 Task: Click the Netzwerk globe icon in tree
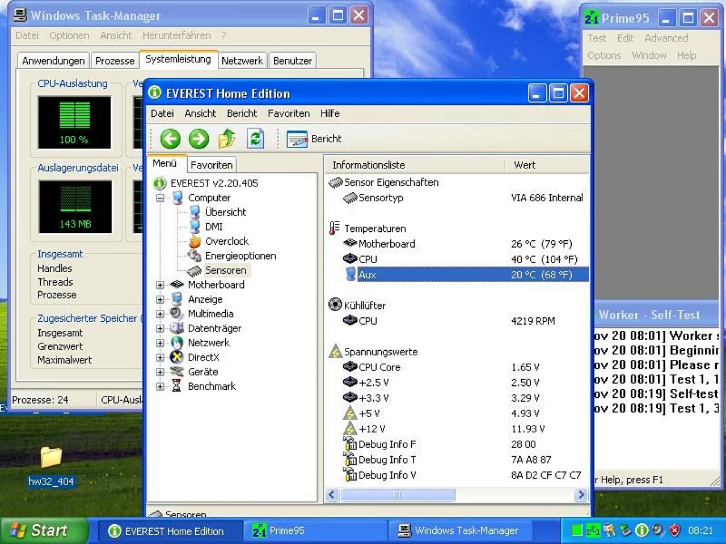[177, 343]
